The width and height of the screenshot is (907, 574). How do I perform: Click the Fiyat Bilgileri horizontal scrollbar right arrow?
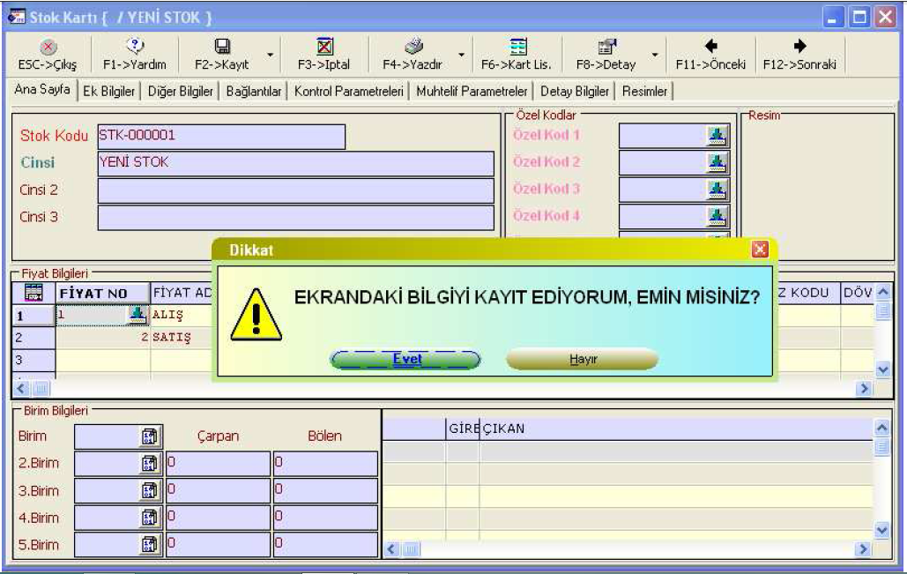865,389
